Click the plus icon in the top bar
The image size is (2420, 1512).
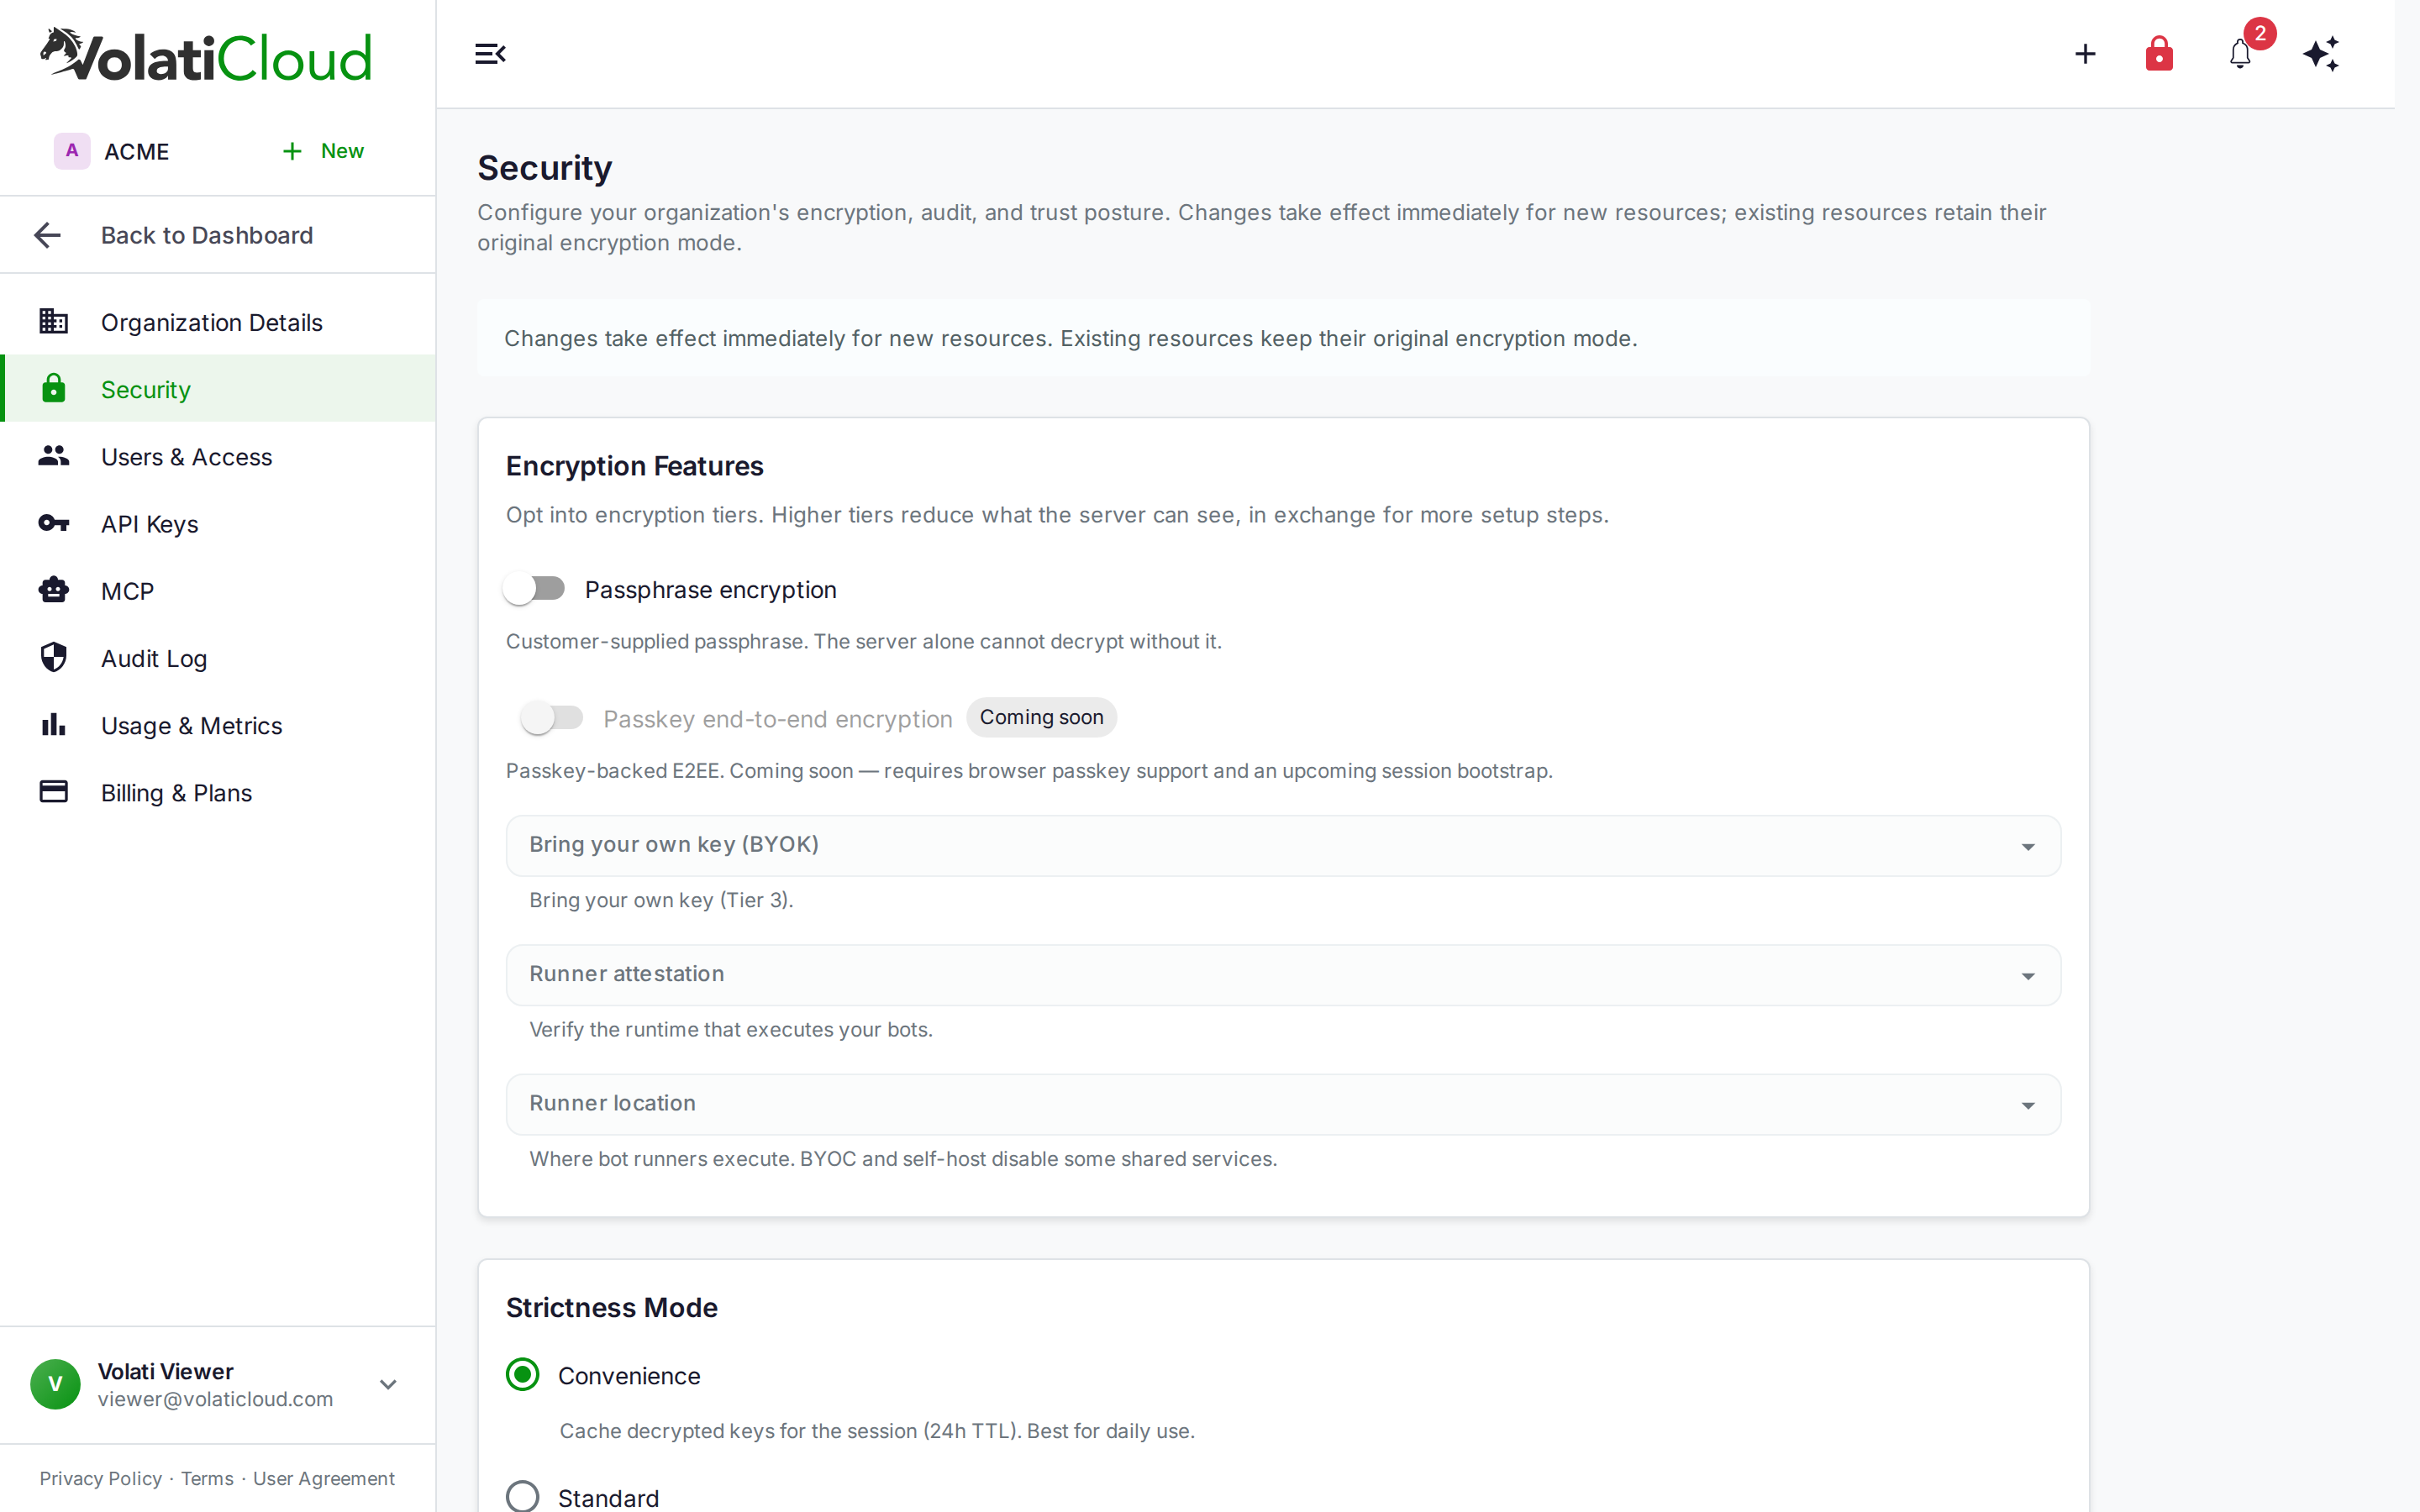(2085, 54)
